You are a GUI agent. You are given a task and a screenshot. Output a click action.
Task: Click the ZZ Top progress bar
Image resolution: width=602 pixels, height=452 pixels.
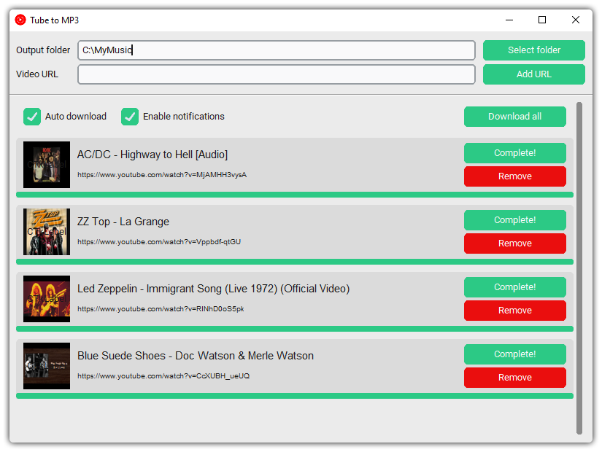(x=295, y=262)
